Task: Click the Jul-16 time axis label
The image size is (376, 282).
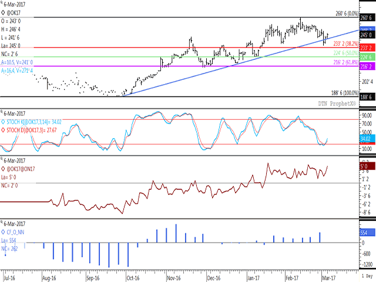Action: (x=9, y=278)
